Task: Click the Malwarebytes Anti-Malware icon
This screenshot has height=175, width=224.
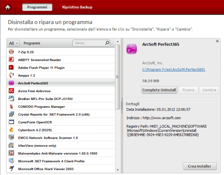Action: 11,153
